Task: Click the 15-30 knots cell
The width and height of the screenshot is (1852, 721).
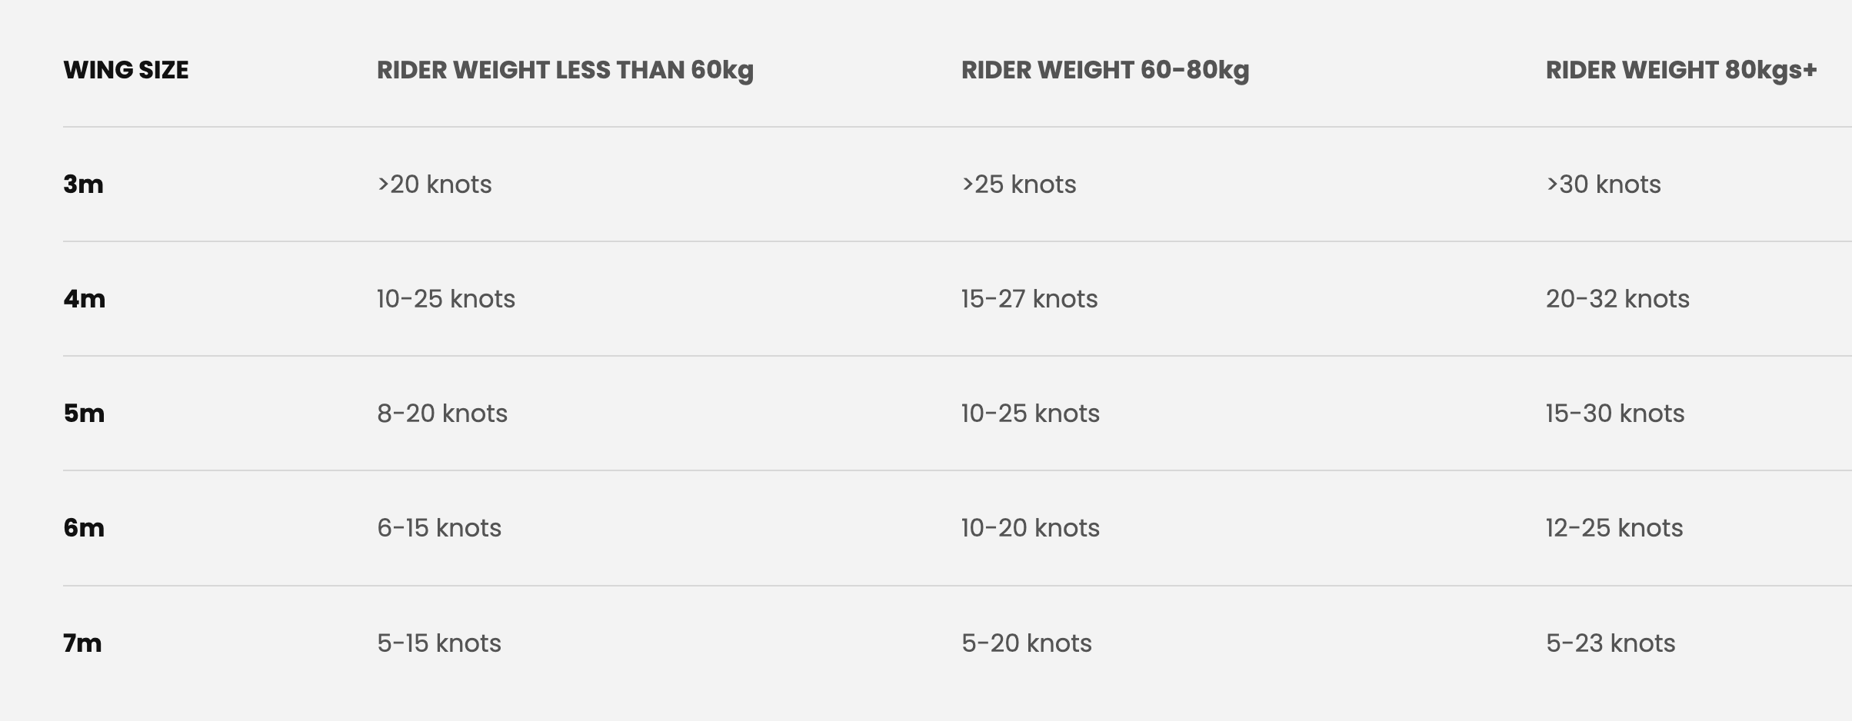Action: click(1615, 414)
